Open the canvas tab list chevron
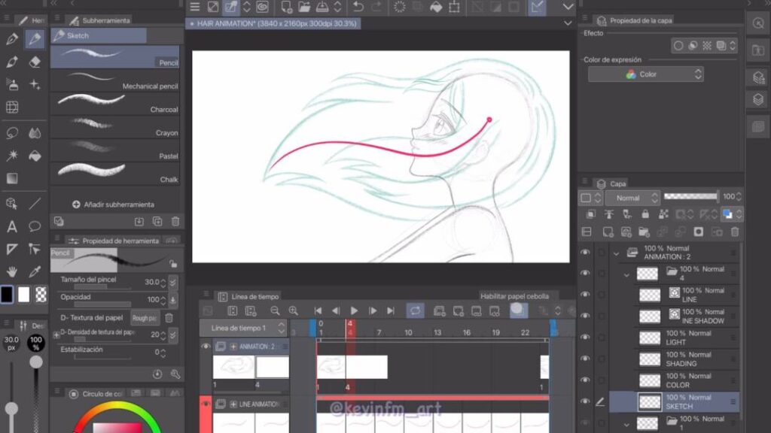 coord(568,23)
